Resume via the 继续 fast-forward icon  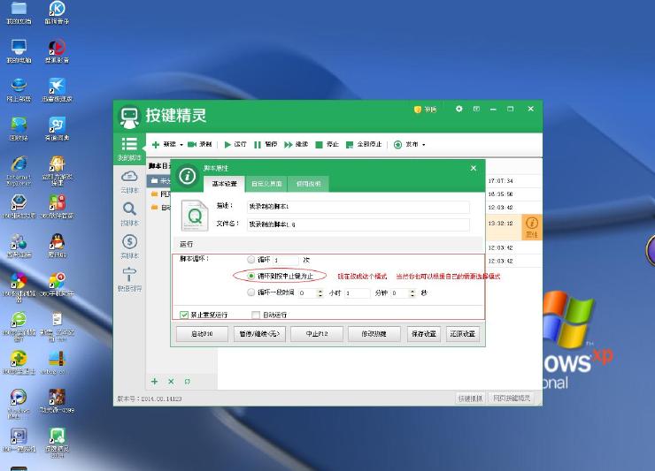pyautogui.click(x=289, y=144)
